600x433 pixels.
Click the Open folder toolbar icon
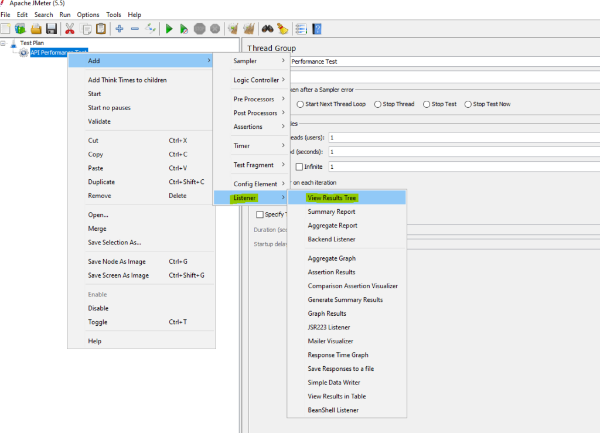[x=36, y=29]
